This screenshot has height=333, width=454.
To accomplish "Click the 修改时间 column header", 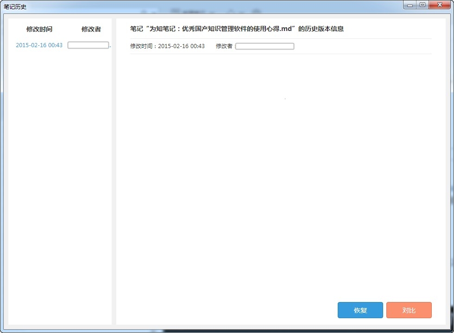I will [39, 29].
